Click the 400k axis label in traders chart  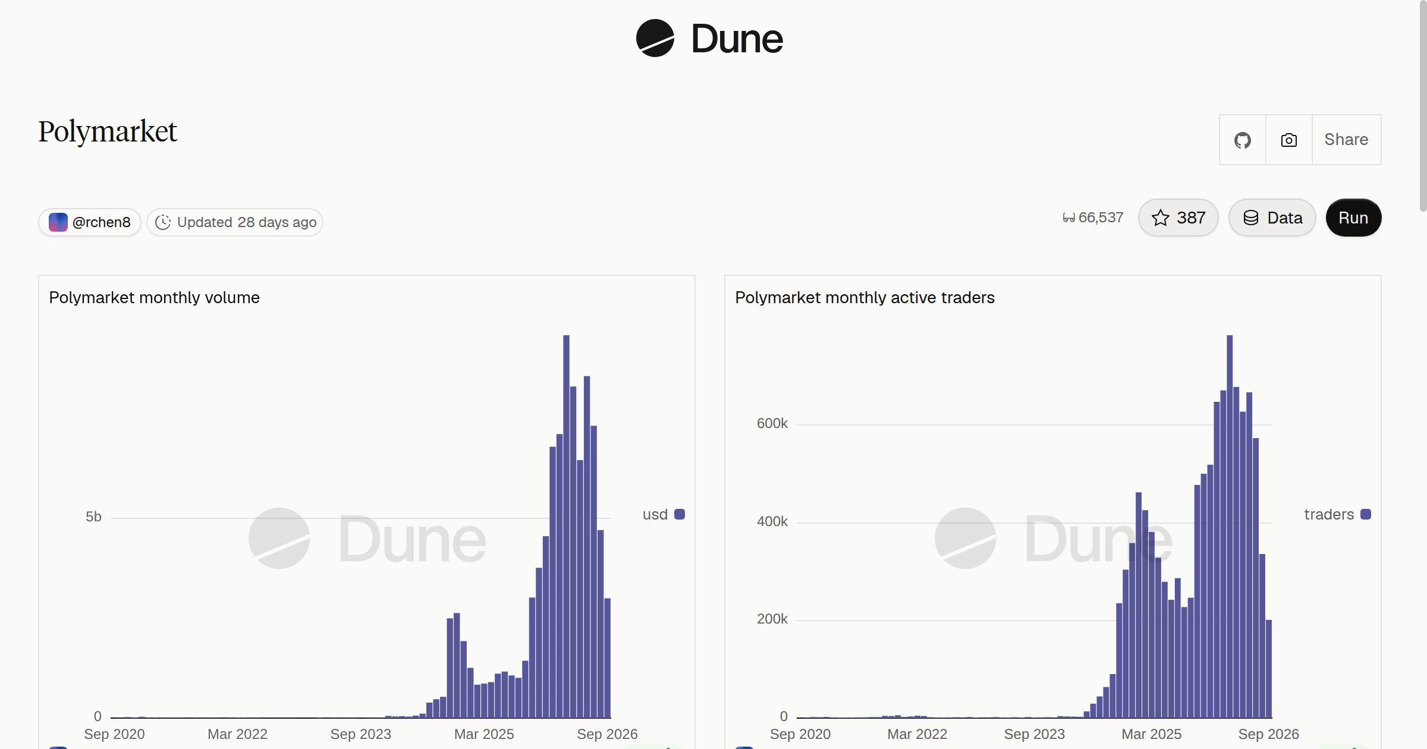point(772,521)
